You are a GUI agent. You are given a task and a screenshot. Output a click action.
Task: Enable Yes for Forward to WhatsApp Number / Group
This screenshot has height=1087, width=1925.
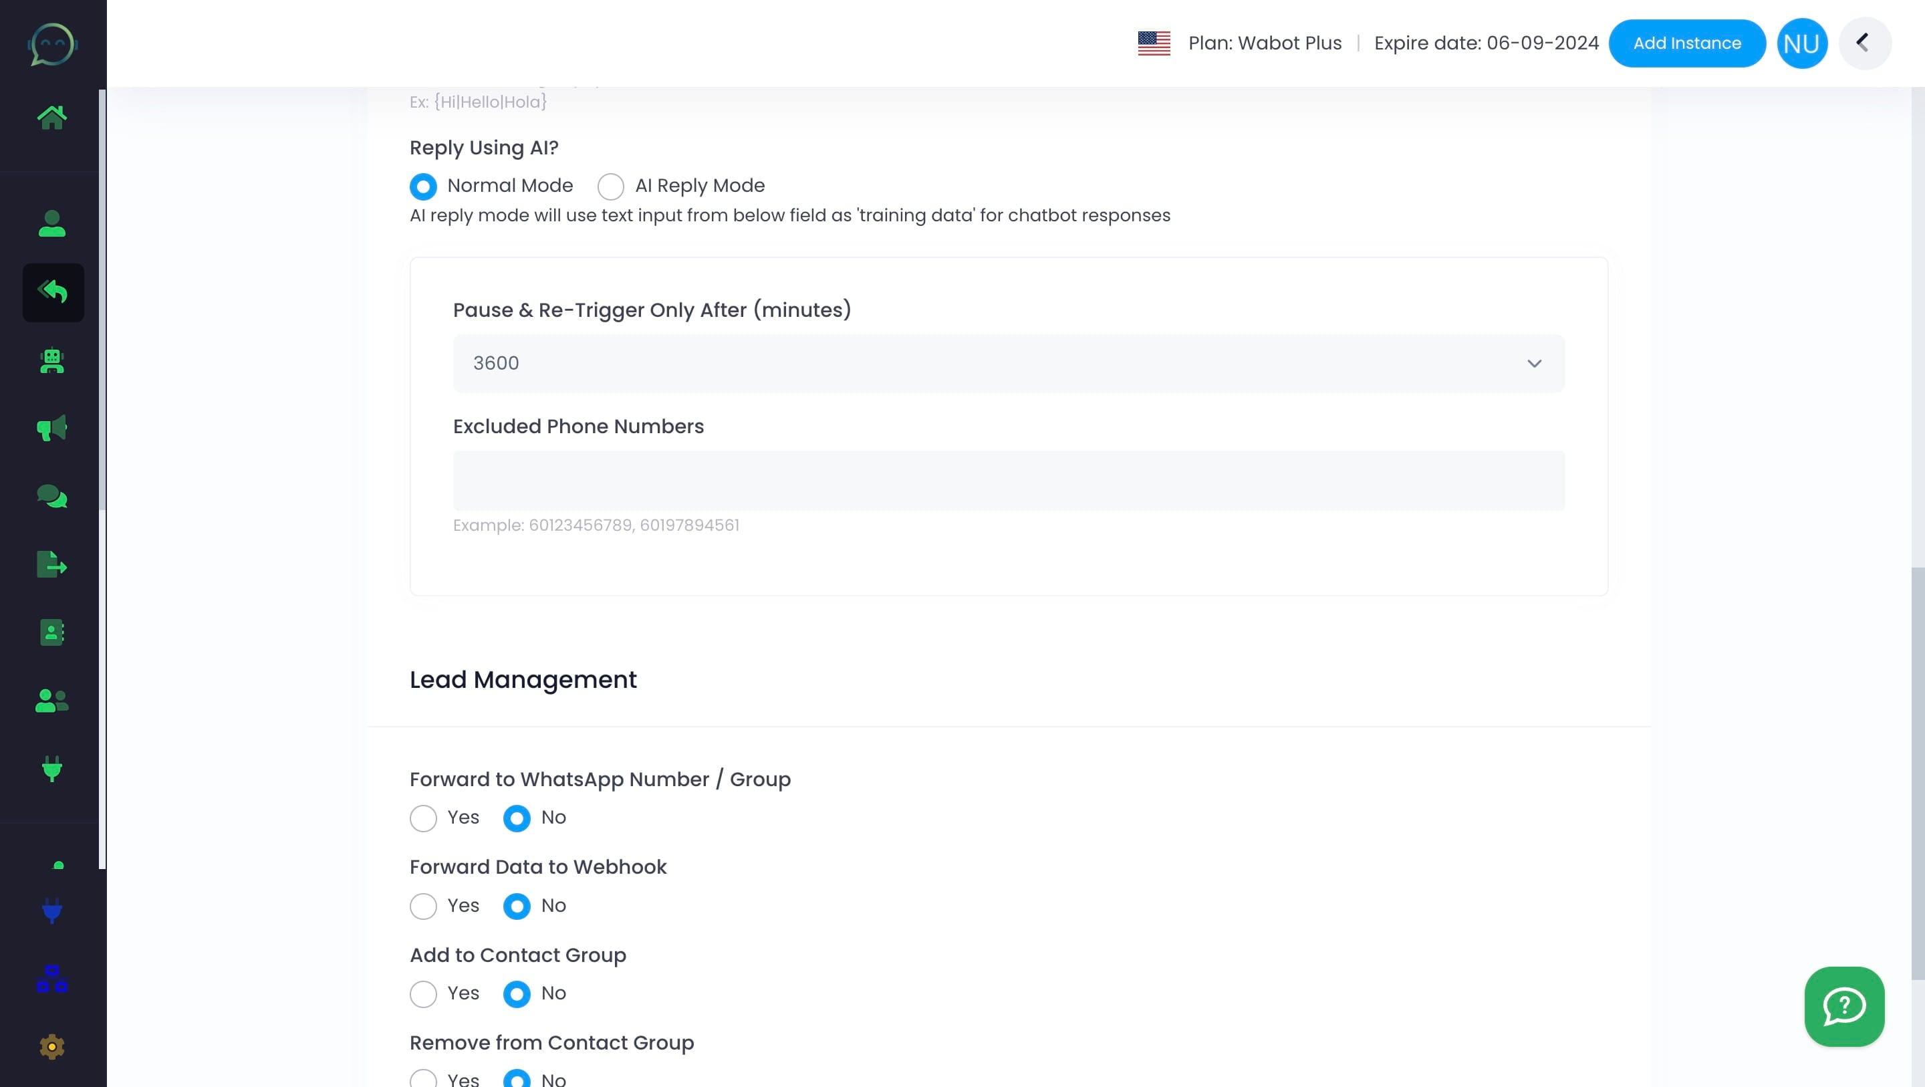(423, 818)
